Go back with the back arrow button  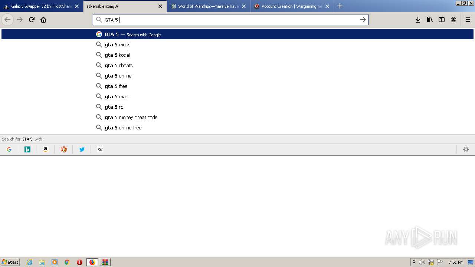pos(7,20)
